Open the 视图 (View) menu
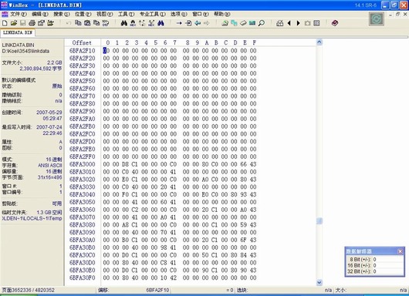Image resolution: width=409 pixels, height=296 pixels. (x=105, y=14)
